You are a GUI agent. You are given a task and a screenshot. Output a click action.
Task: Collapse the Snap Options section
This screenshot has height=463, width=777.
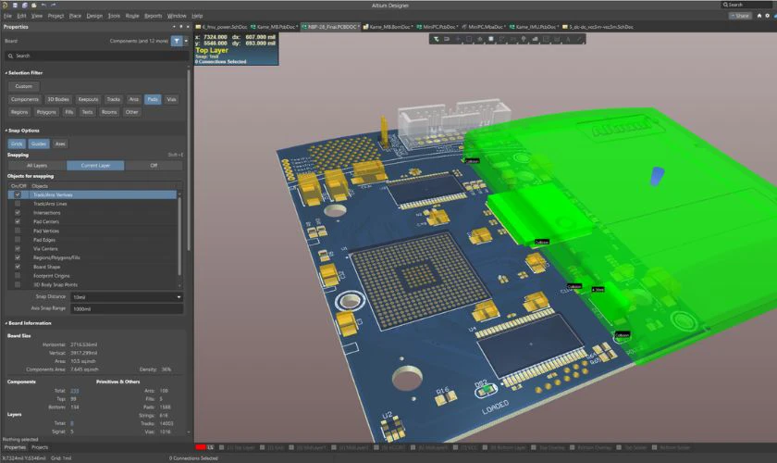[6, 131]
